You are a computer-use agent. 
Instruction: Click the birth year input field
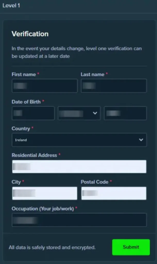[125, 113]
